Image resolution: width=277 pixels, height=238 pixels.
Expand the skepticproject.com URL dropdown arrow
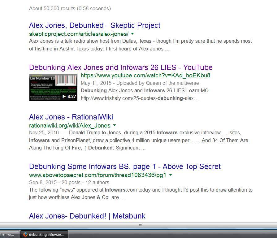132,34
